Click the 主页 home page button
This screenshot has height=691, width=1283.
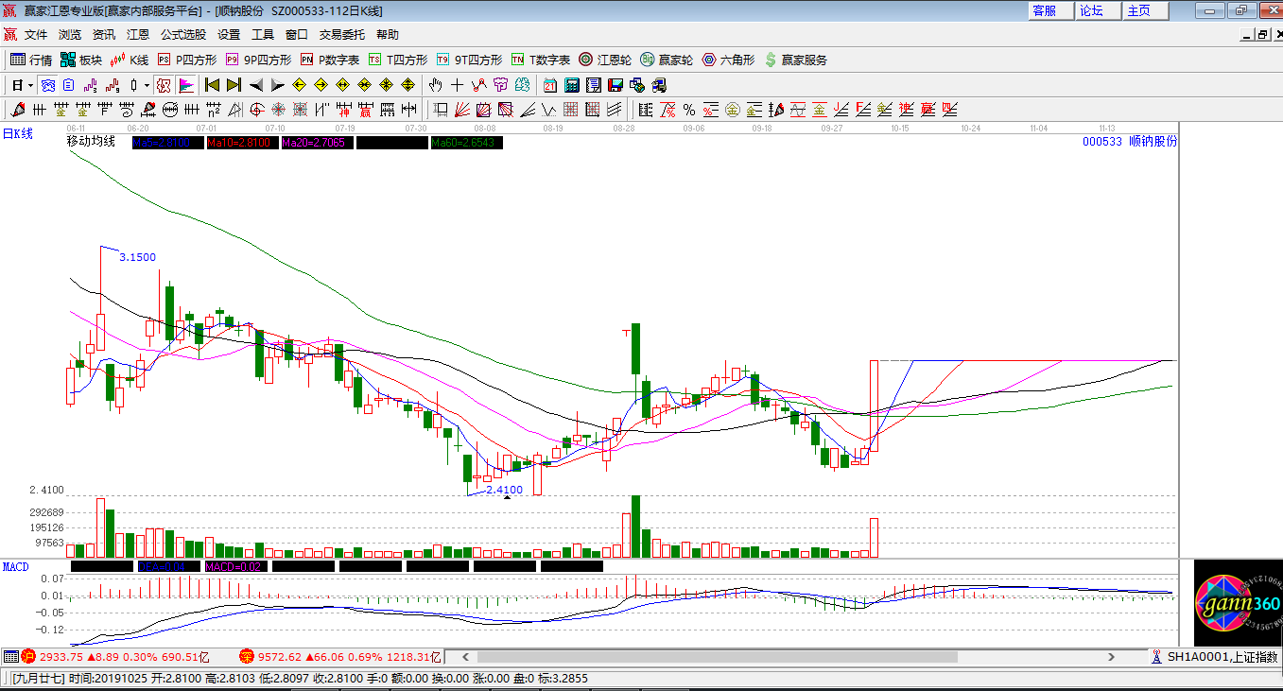point(1146,10)
